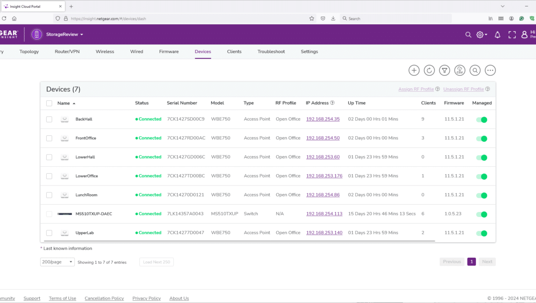Click the site security padlock icon
The width and height of the screenshot is (536, 303).
pos(66,18)
